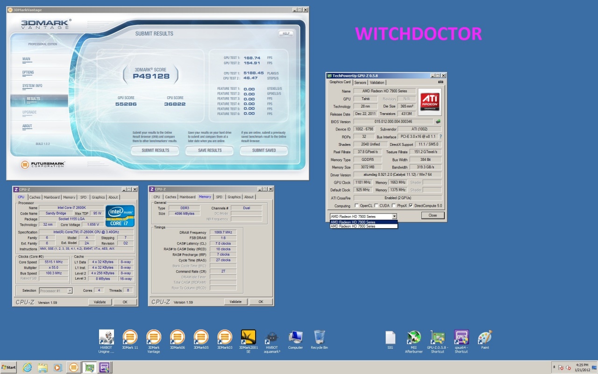Choose the second AMD Radeon HD 7900 entry
This screenshot has height=374, width=598.
[x=363, y=226]
